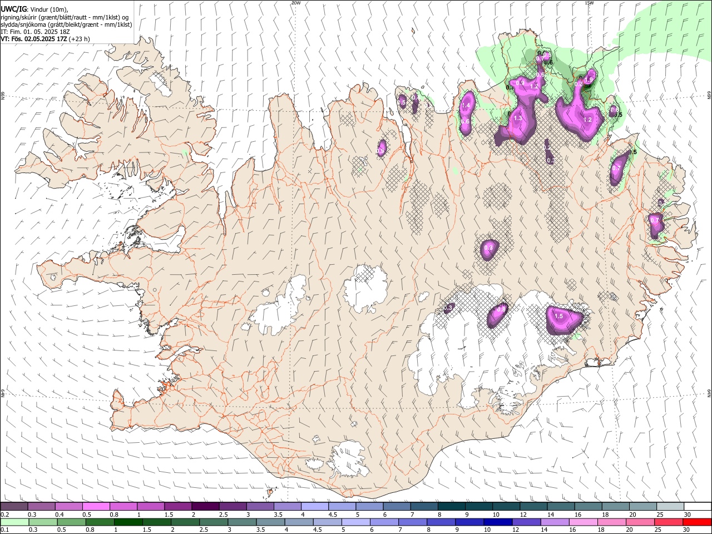
Task: Select the pink 18 swatch in rain scale
Action: pos(612,522)
